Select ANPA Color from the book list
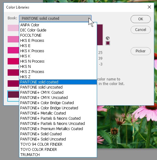Image resolution: width=157 pixels, height=160 pixels. tap(58, 25)
